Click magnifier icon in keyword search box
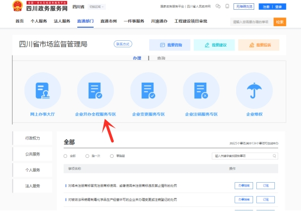 (x=274, y=156)
